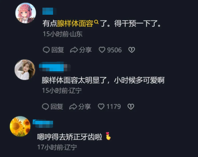
Task: Reply to the Shandong comment with 回复
Action: pyautogui.click(x=53, y=50)
